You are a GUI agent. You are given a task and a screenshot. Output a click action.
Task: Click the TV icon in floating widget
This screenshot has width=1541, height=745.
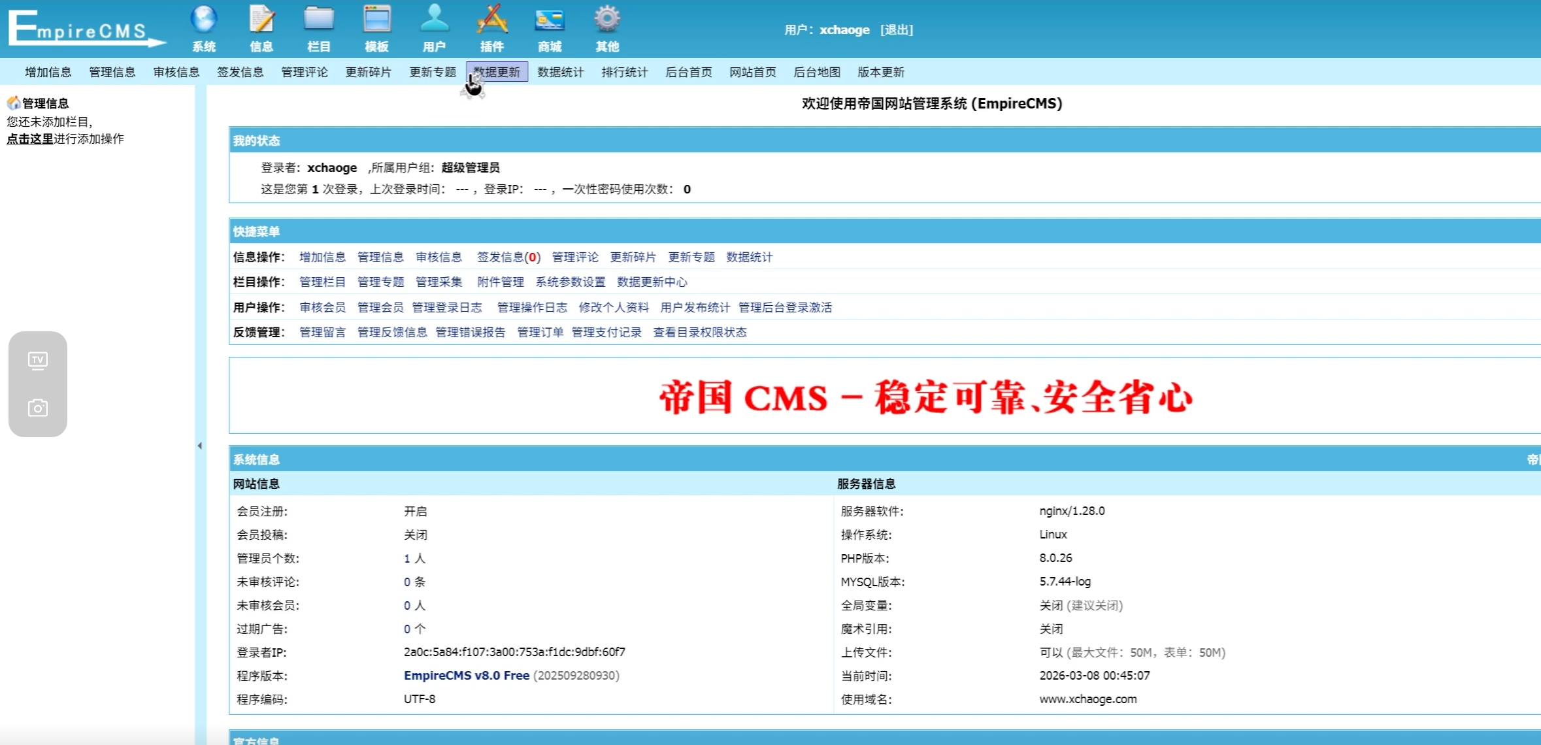[x=38, y=360]
